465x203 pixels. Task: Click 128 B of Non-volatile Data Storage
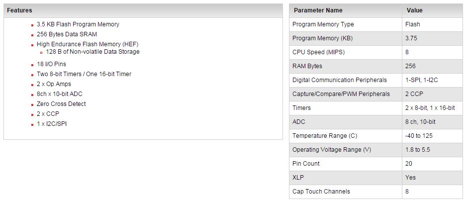[x=93, y=52]
